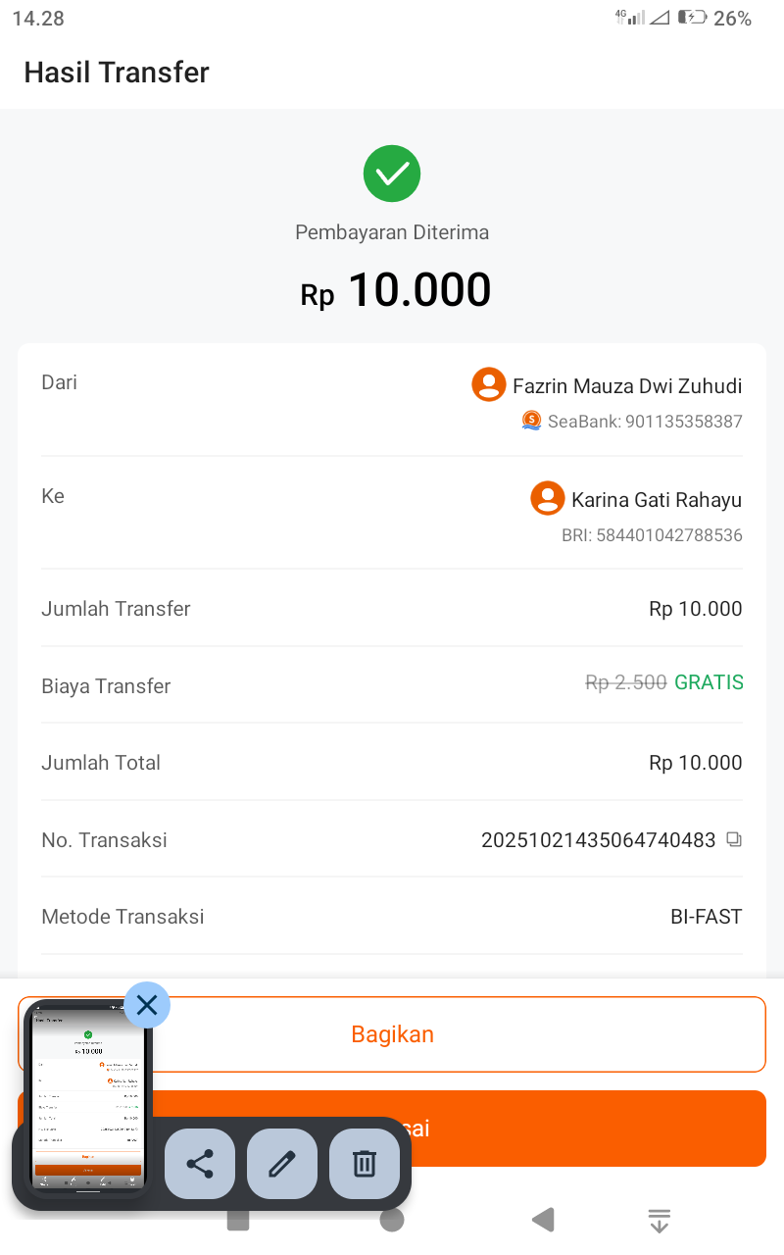The height and width of the screenshot is (1255, 784).
Task: Tap the SeaBank logo icon
Action: pyautogui.click(x=531, y=421)
